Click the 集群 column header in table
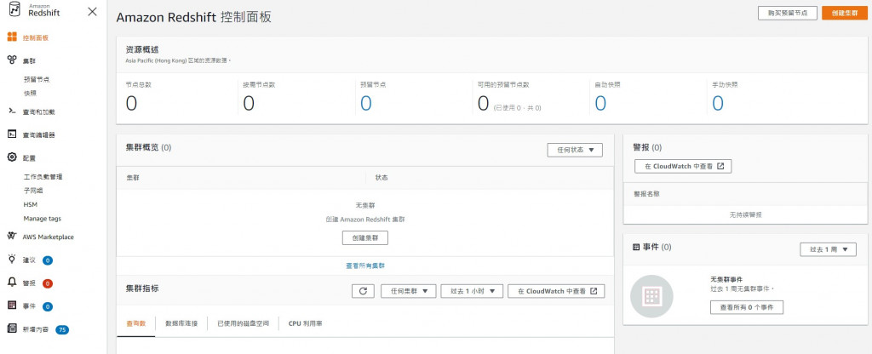The height and width of the screenshot is (354, 872). click(x=133, y=178)
